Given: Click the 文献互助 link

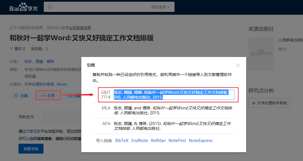Looking at the screenshot, I should 33,131.
